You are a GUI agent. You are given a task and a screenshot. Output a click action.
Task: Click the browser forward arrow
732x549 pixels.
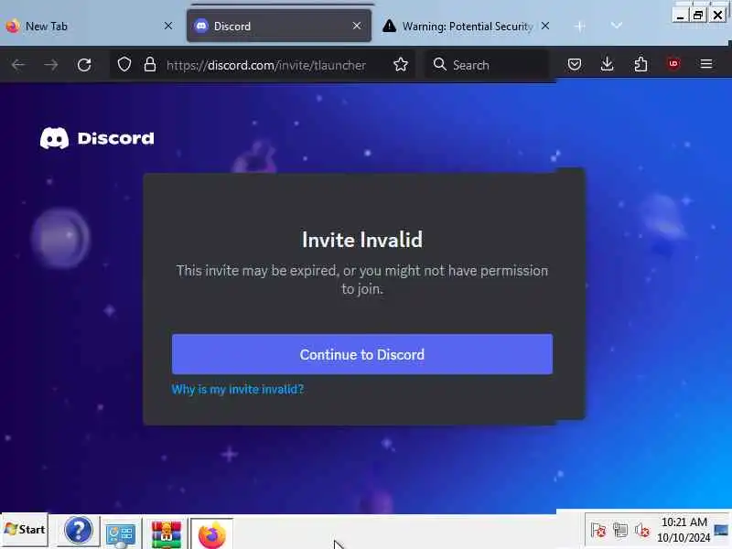[51, 65]
